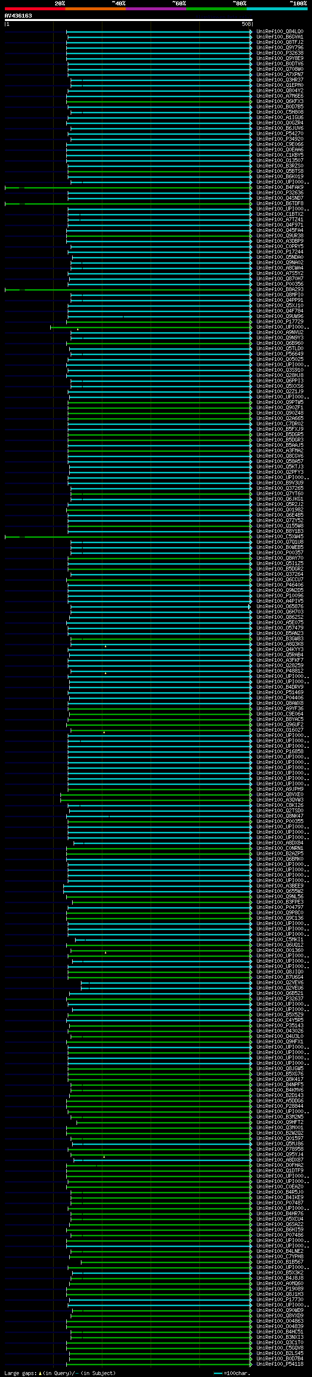Click full-length green bar for UniRef100_B6TDF8

(x=128, y=204)
